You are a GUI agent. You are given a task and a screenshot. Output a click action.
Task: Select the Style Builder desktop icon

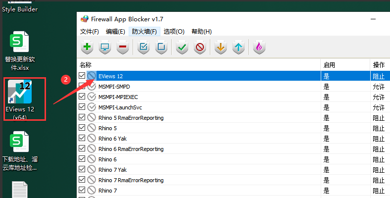20,7
